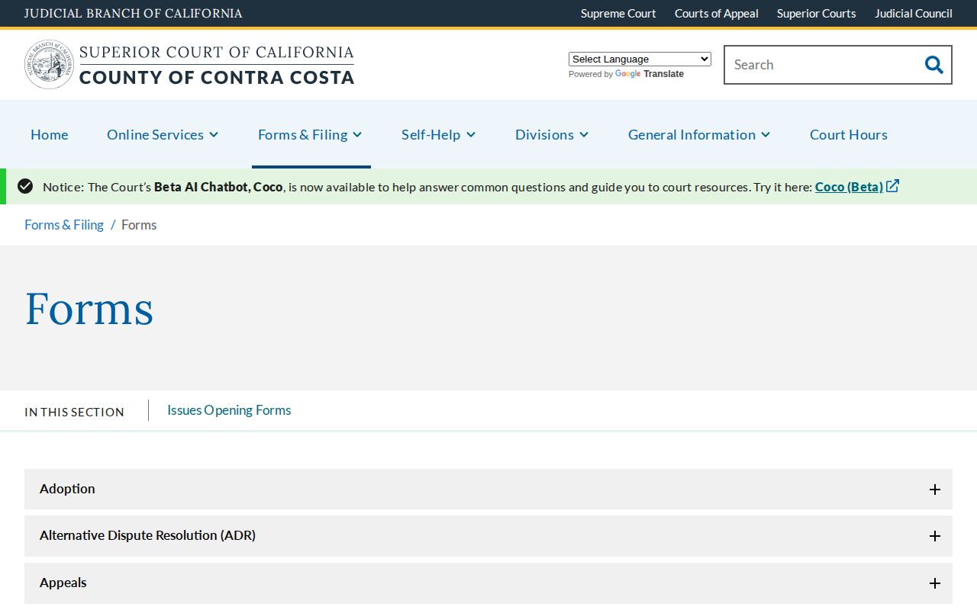The image size is (977, 610).
Task: Expand the Alternative Dispute Resolution (ADR) accordion
Action: [x=488, y=536]
